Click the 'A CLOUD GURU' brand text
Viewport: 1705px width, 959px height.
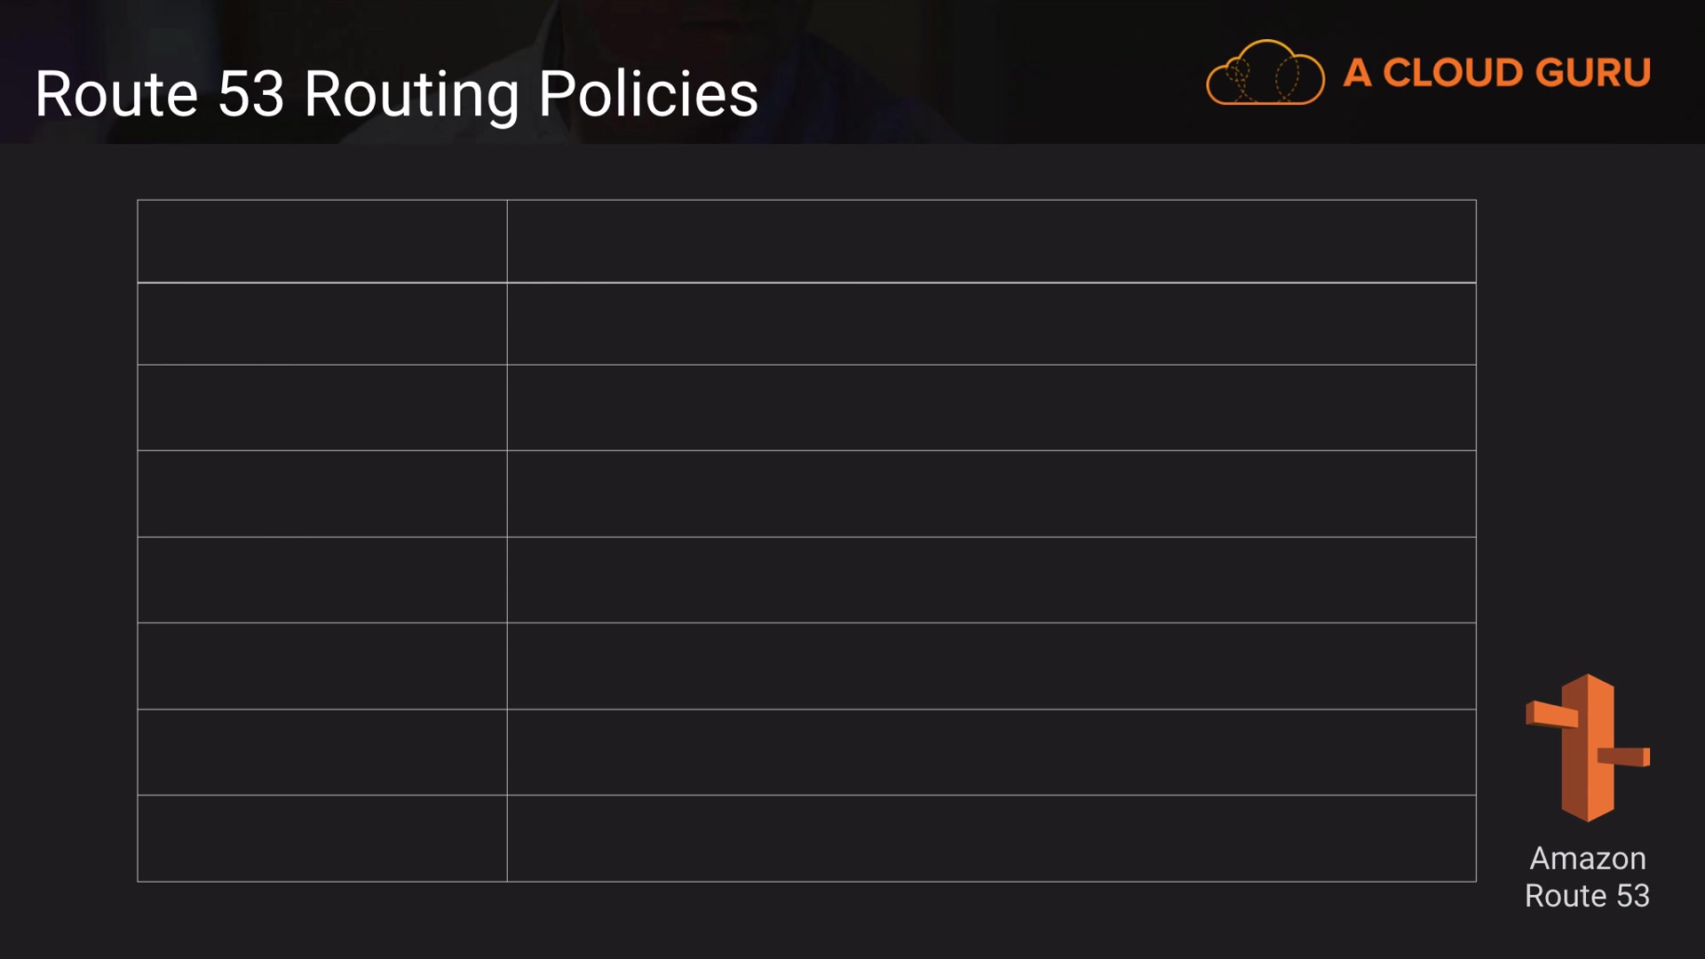point(1497,73)
